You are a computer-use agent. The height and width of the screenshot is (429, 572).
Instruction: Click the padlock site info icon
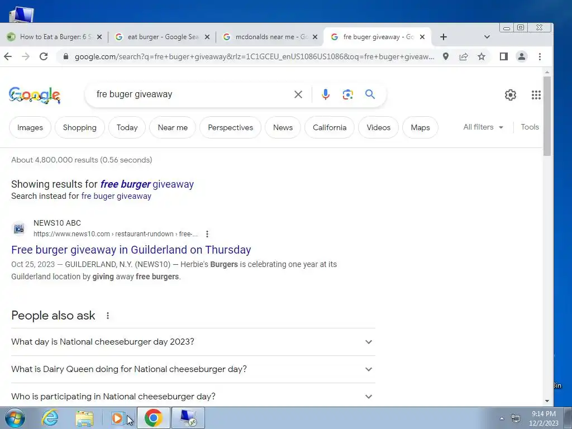click(66, 56)
